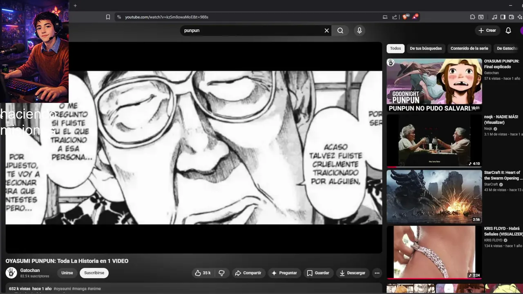Screen dimensions: 523x294
Task: Click the video title OYASUMI PUNPUN Toda La Historia
Action: (x=67, y=261)
